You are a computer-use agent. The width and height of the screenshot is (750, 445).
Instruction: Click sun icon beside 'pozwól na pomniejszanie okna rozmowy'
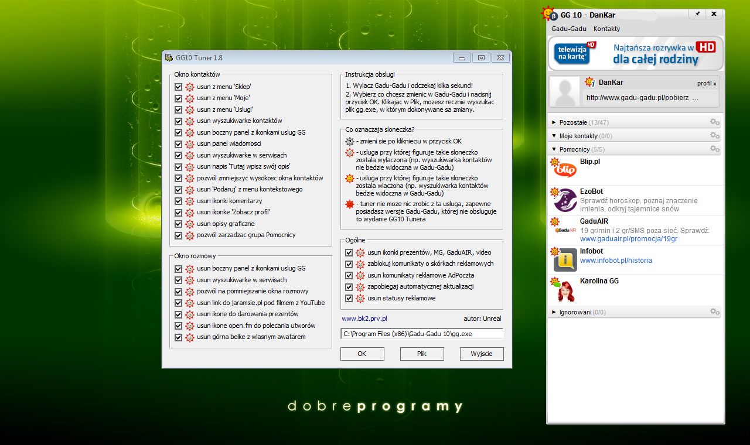[189, 292]
